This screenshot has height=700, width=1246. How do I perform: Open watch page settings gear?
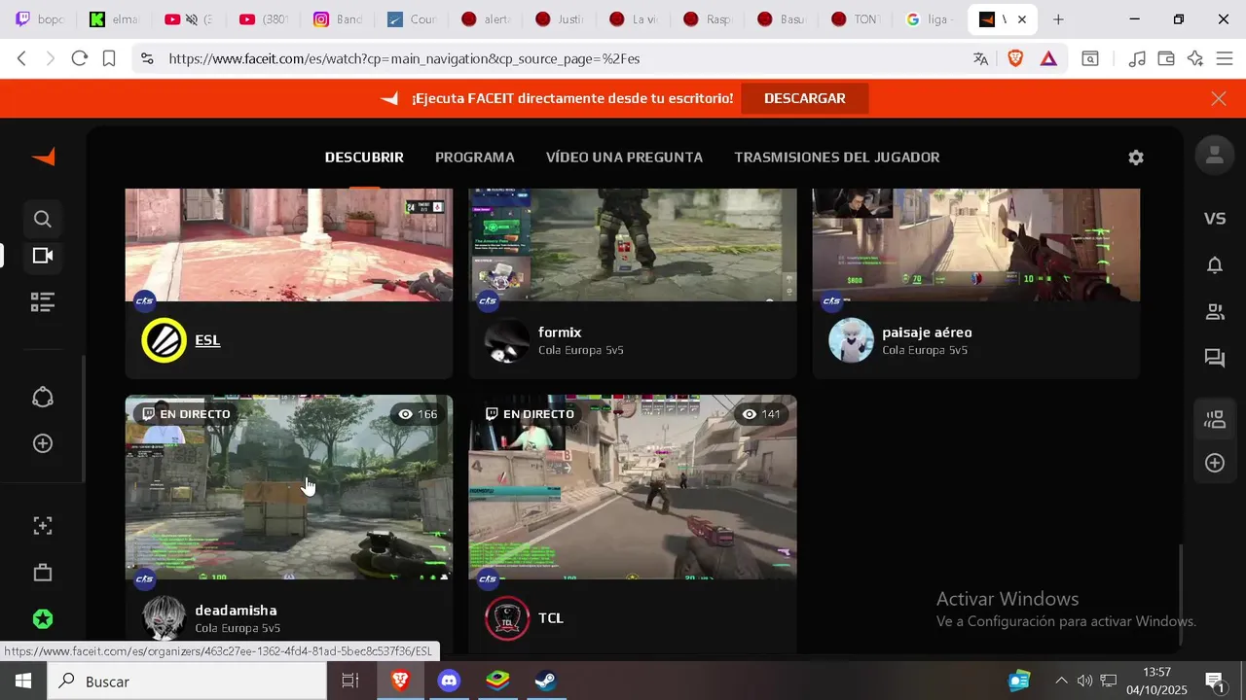pos(1135,157)
